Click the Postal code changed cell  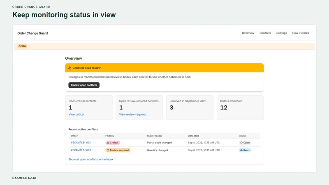159,143
